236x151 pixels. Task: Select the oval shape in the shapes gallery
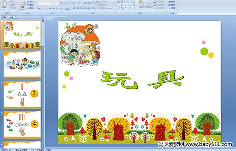coord(134,2)
